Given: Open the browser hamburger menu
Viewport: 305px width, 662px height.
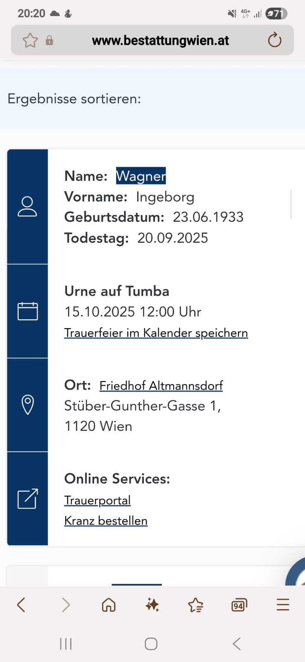Looking at the screenshot, I should click(283, 605).
